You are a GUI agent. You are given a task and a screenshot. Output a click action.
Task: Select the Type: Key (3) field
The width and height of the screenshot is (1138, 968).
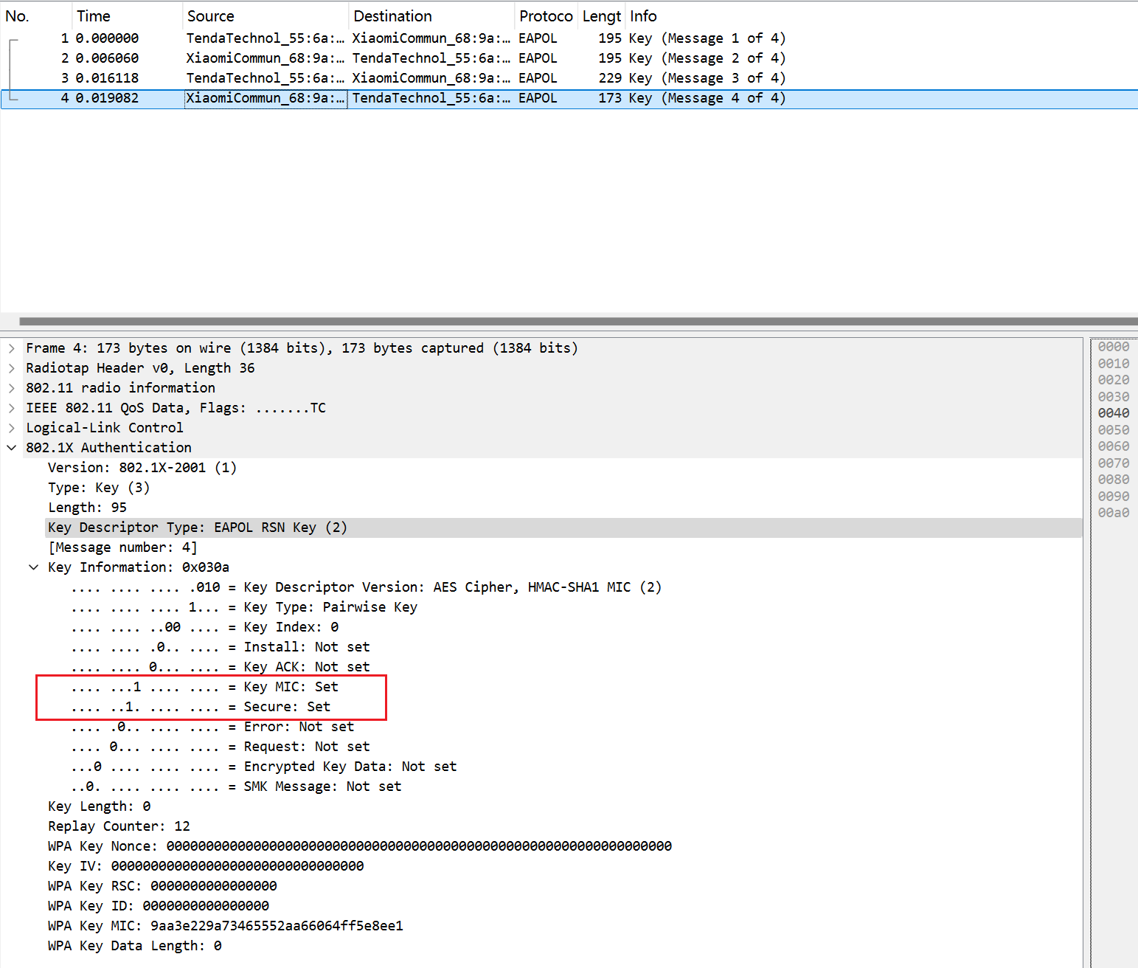click(x=99, y=488)
